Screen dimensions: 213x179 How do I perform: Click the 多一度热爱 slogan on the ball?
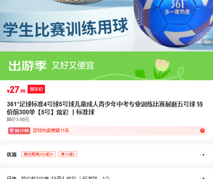click(177, 12)
